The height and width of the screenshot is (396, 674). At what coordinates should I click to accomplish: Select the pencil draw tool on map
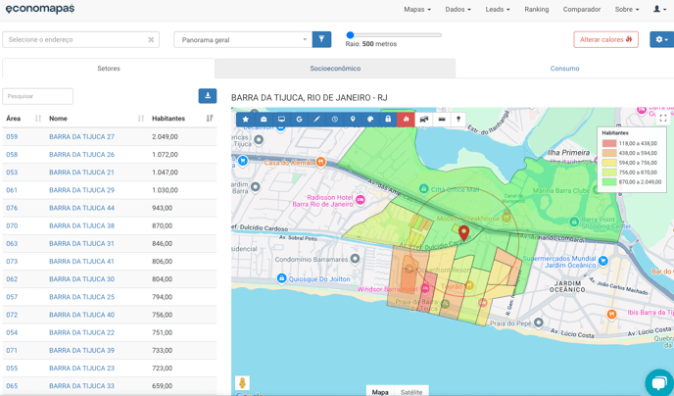pyautogui.click(x=316, y=120)
